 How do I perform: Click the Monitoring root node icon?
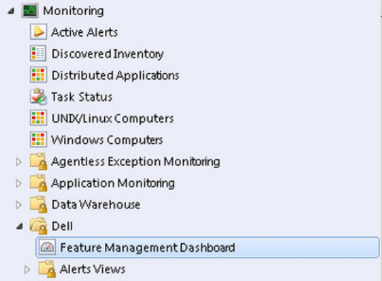(x=30, y=11)
